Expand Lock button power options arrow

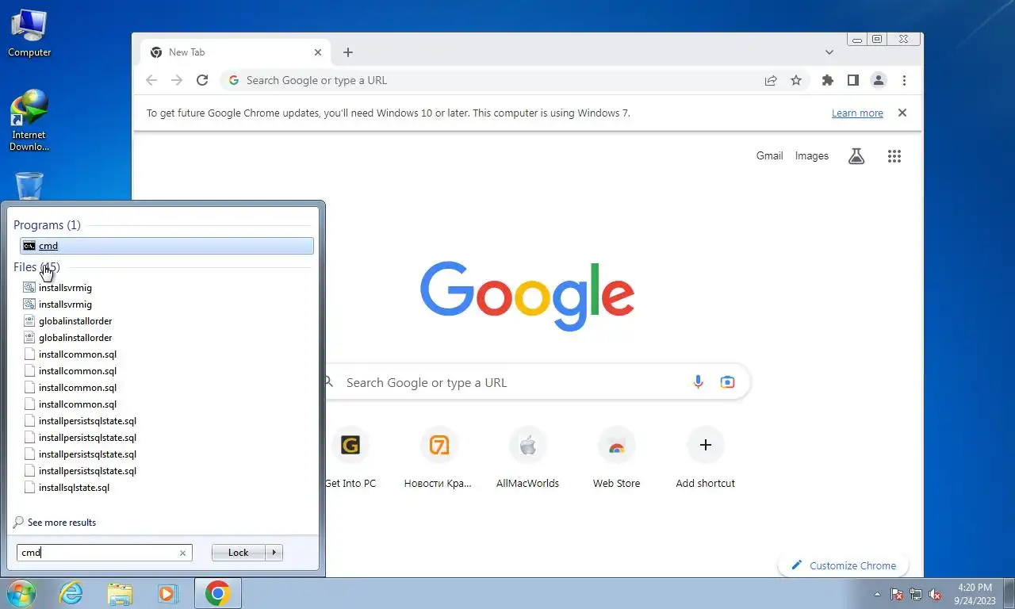click(x=274, y=553)
